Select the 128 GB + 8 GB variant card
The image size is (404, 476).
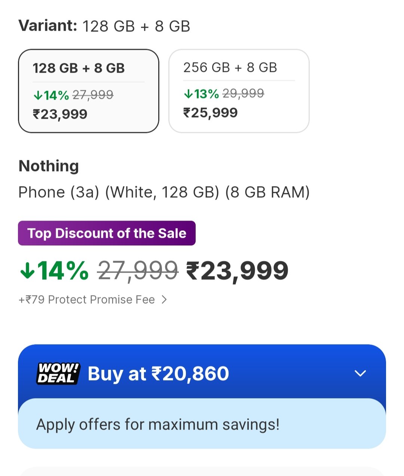pos(89,91)
